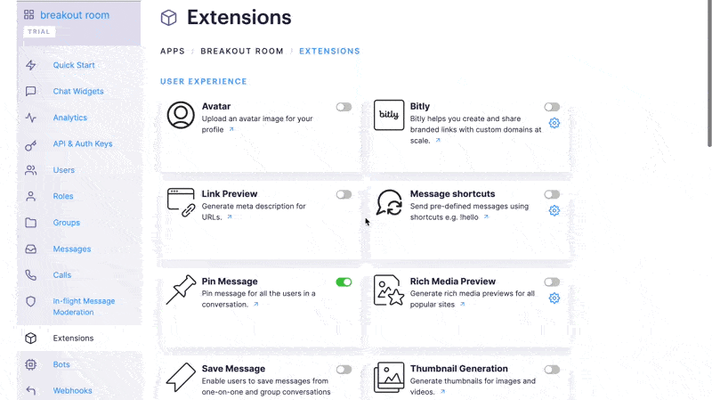The width and height of the screenshot is (712, 400).
Task: Open Message shortcuts settings gear
Action: 554,210
